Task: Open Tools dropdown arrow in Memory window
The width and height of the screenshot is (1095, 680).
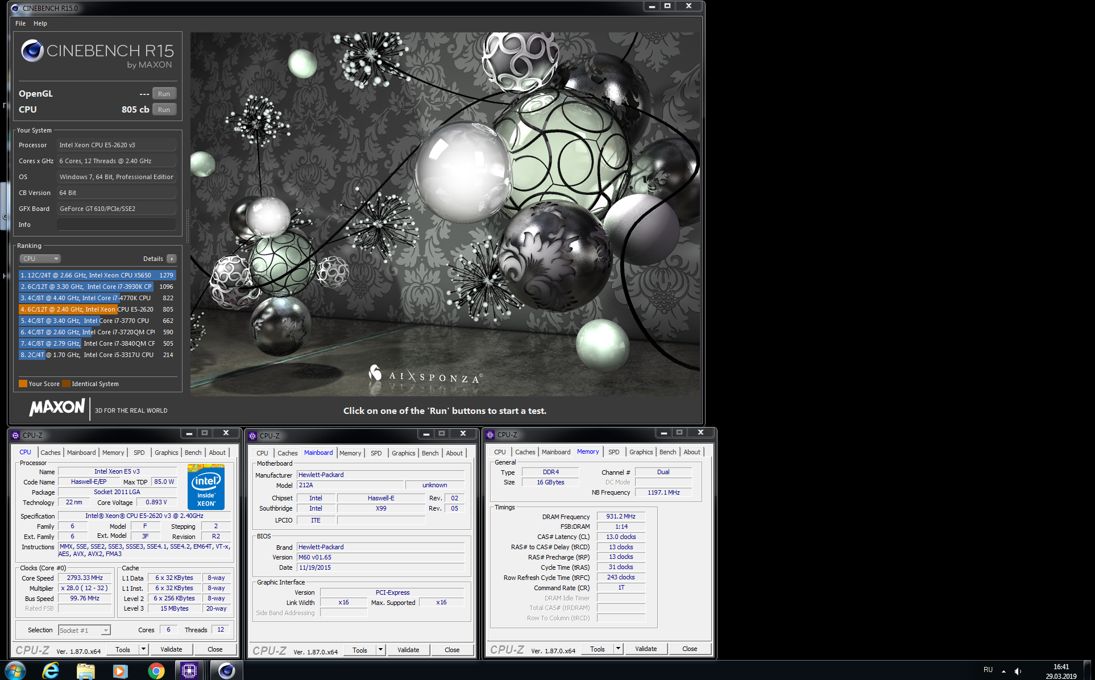Action: [618, 649]
